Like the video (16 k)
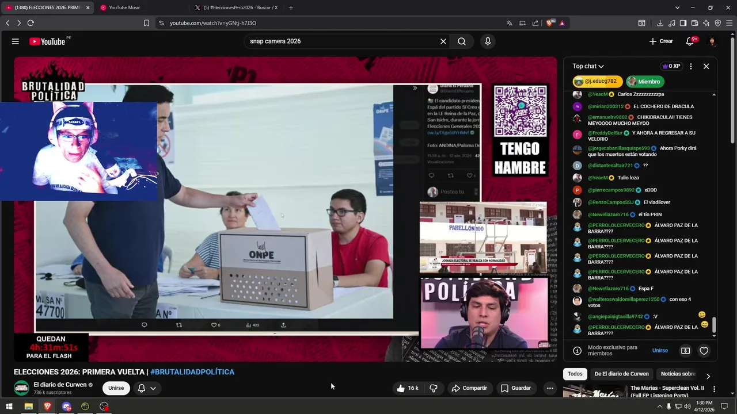The width and height of the screenshot is (737, 414). tap(408, 388)
